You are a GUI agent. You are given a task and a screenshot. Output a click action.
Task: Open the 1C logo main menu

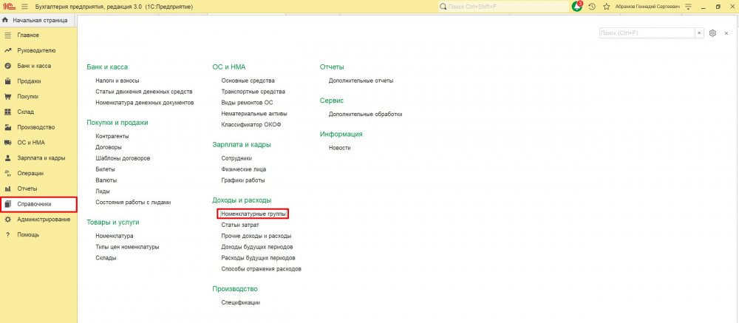[10, 7]
